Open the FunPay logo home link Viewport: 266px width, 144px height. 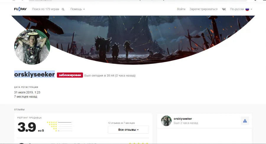(x=20, y=9)
